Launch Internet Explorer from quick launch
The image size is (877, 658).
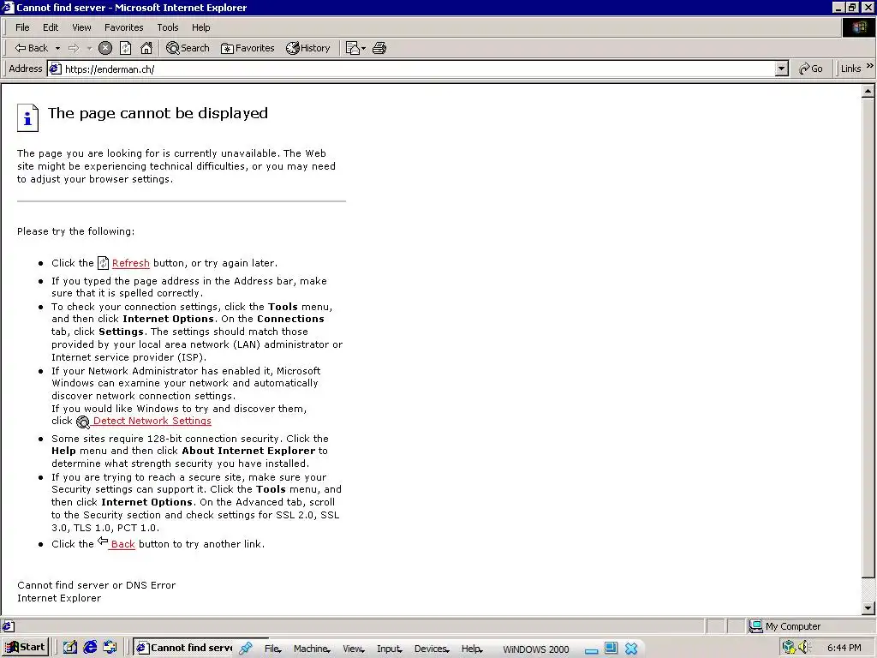[x=90, y=648]
